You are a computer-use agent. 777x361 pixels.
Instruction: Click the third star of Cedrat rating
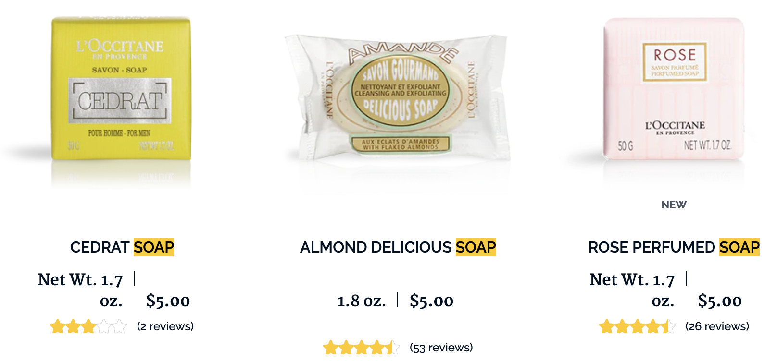click(88, 326)
